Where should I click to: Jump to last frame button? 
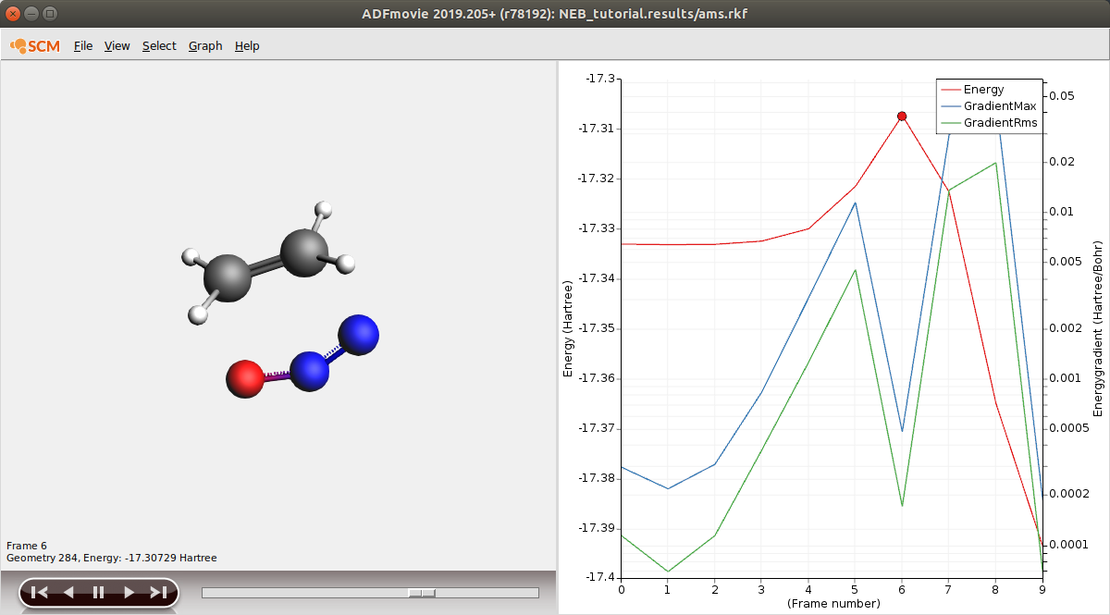click(x=158, y=593)
